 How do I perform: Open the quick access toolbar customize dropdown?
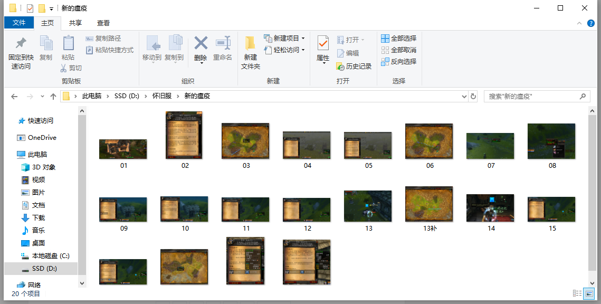(51, 8)
